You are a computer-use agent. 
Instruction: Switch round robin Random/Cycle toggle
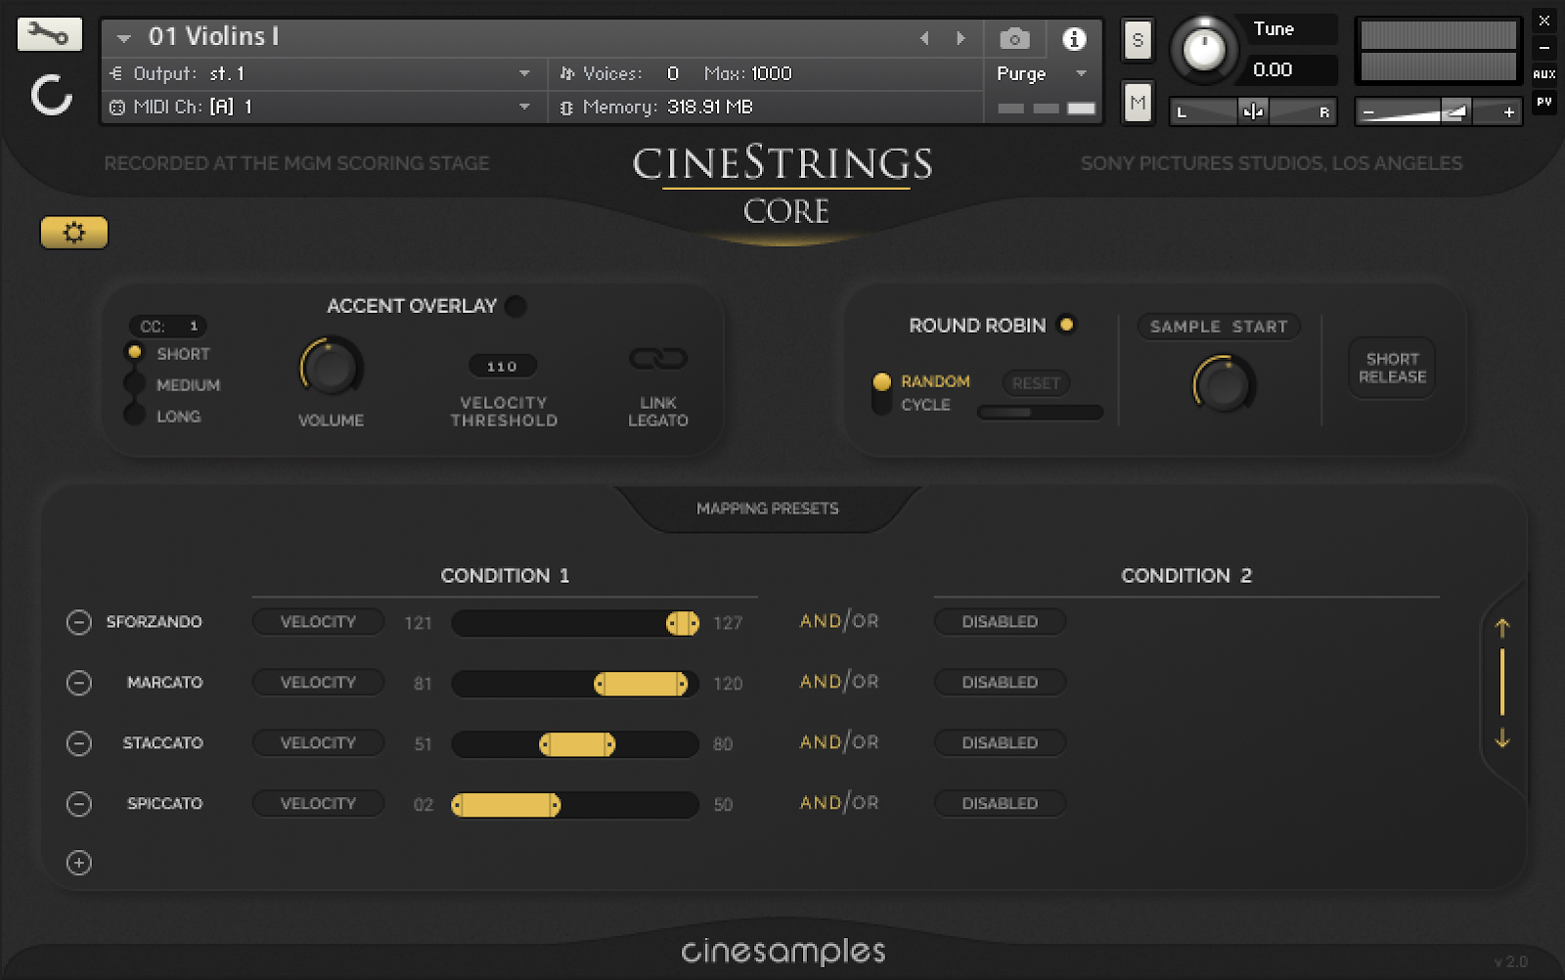pyautogui.click(x=882, y=393)
